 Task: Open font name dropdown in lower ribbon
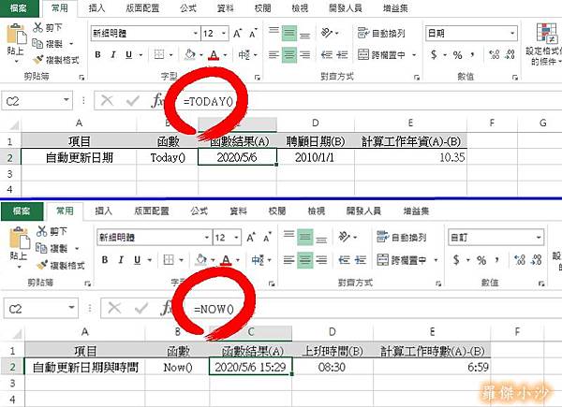click(x=207, y=238)
